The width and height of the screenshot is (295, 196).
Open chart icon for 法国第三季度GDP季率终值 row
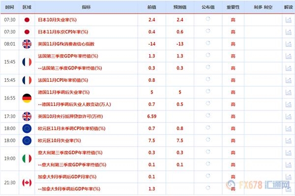tap(289, 68)
